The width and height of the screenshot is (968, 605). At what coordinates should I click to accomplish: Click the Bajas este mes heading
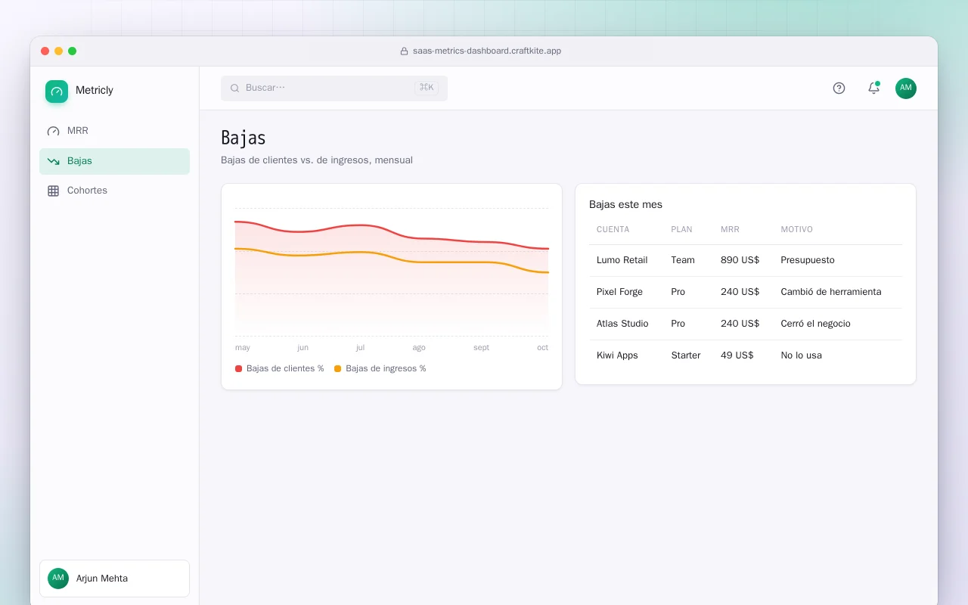(x=625, y=205)
